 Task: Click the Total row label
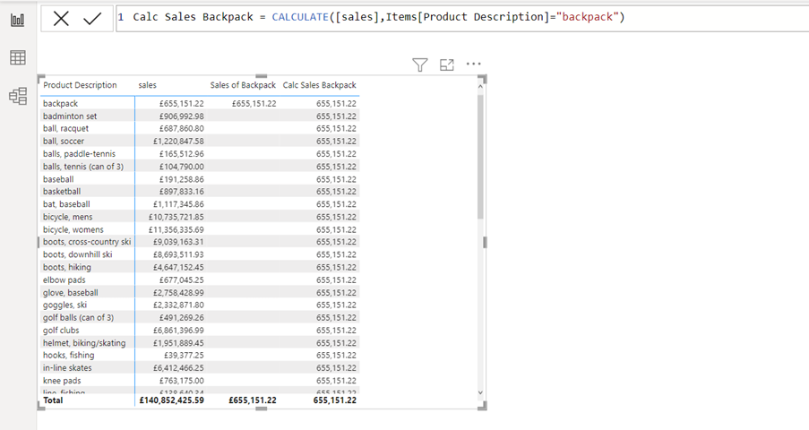click(x=53, y=400)
